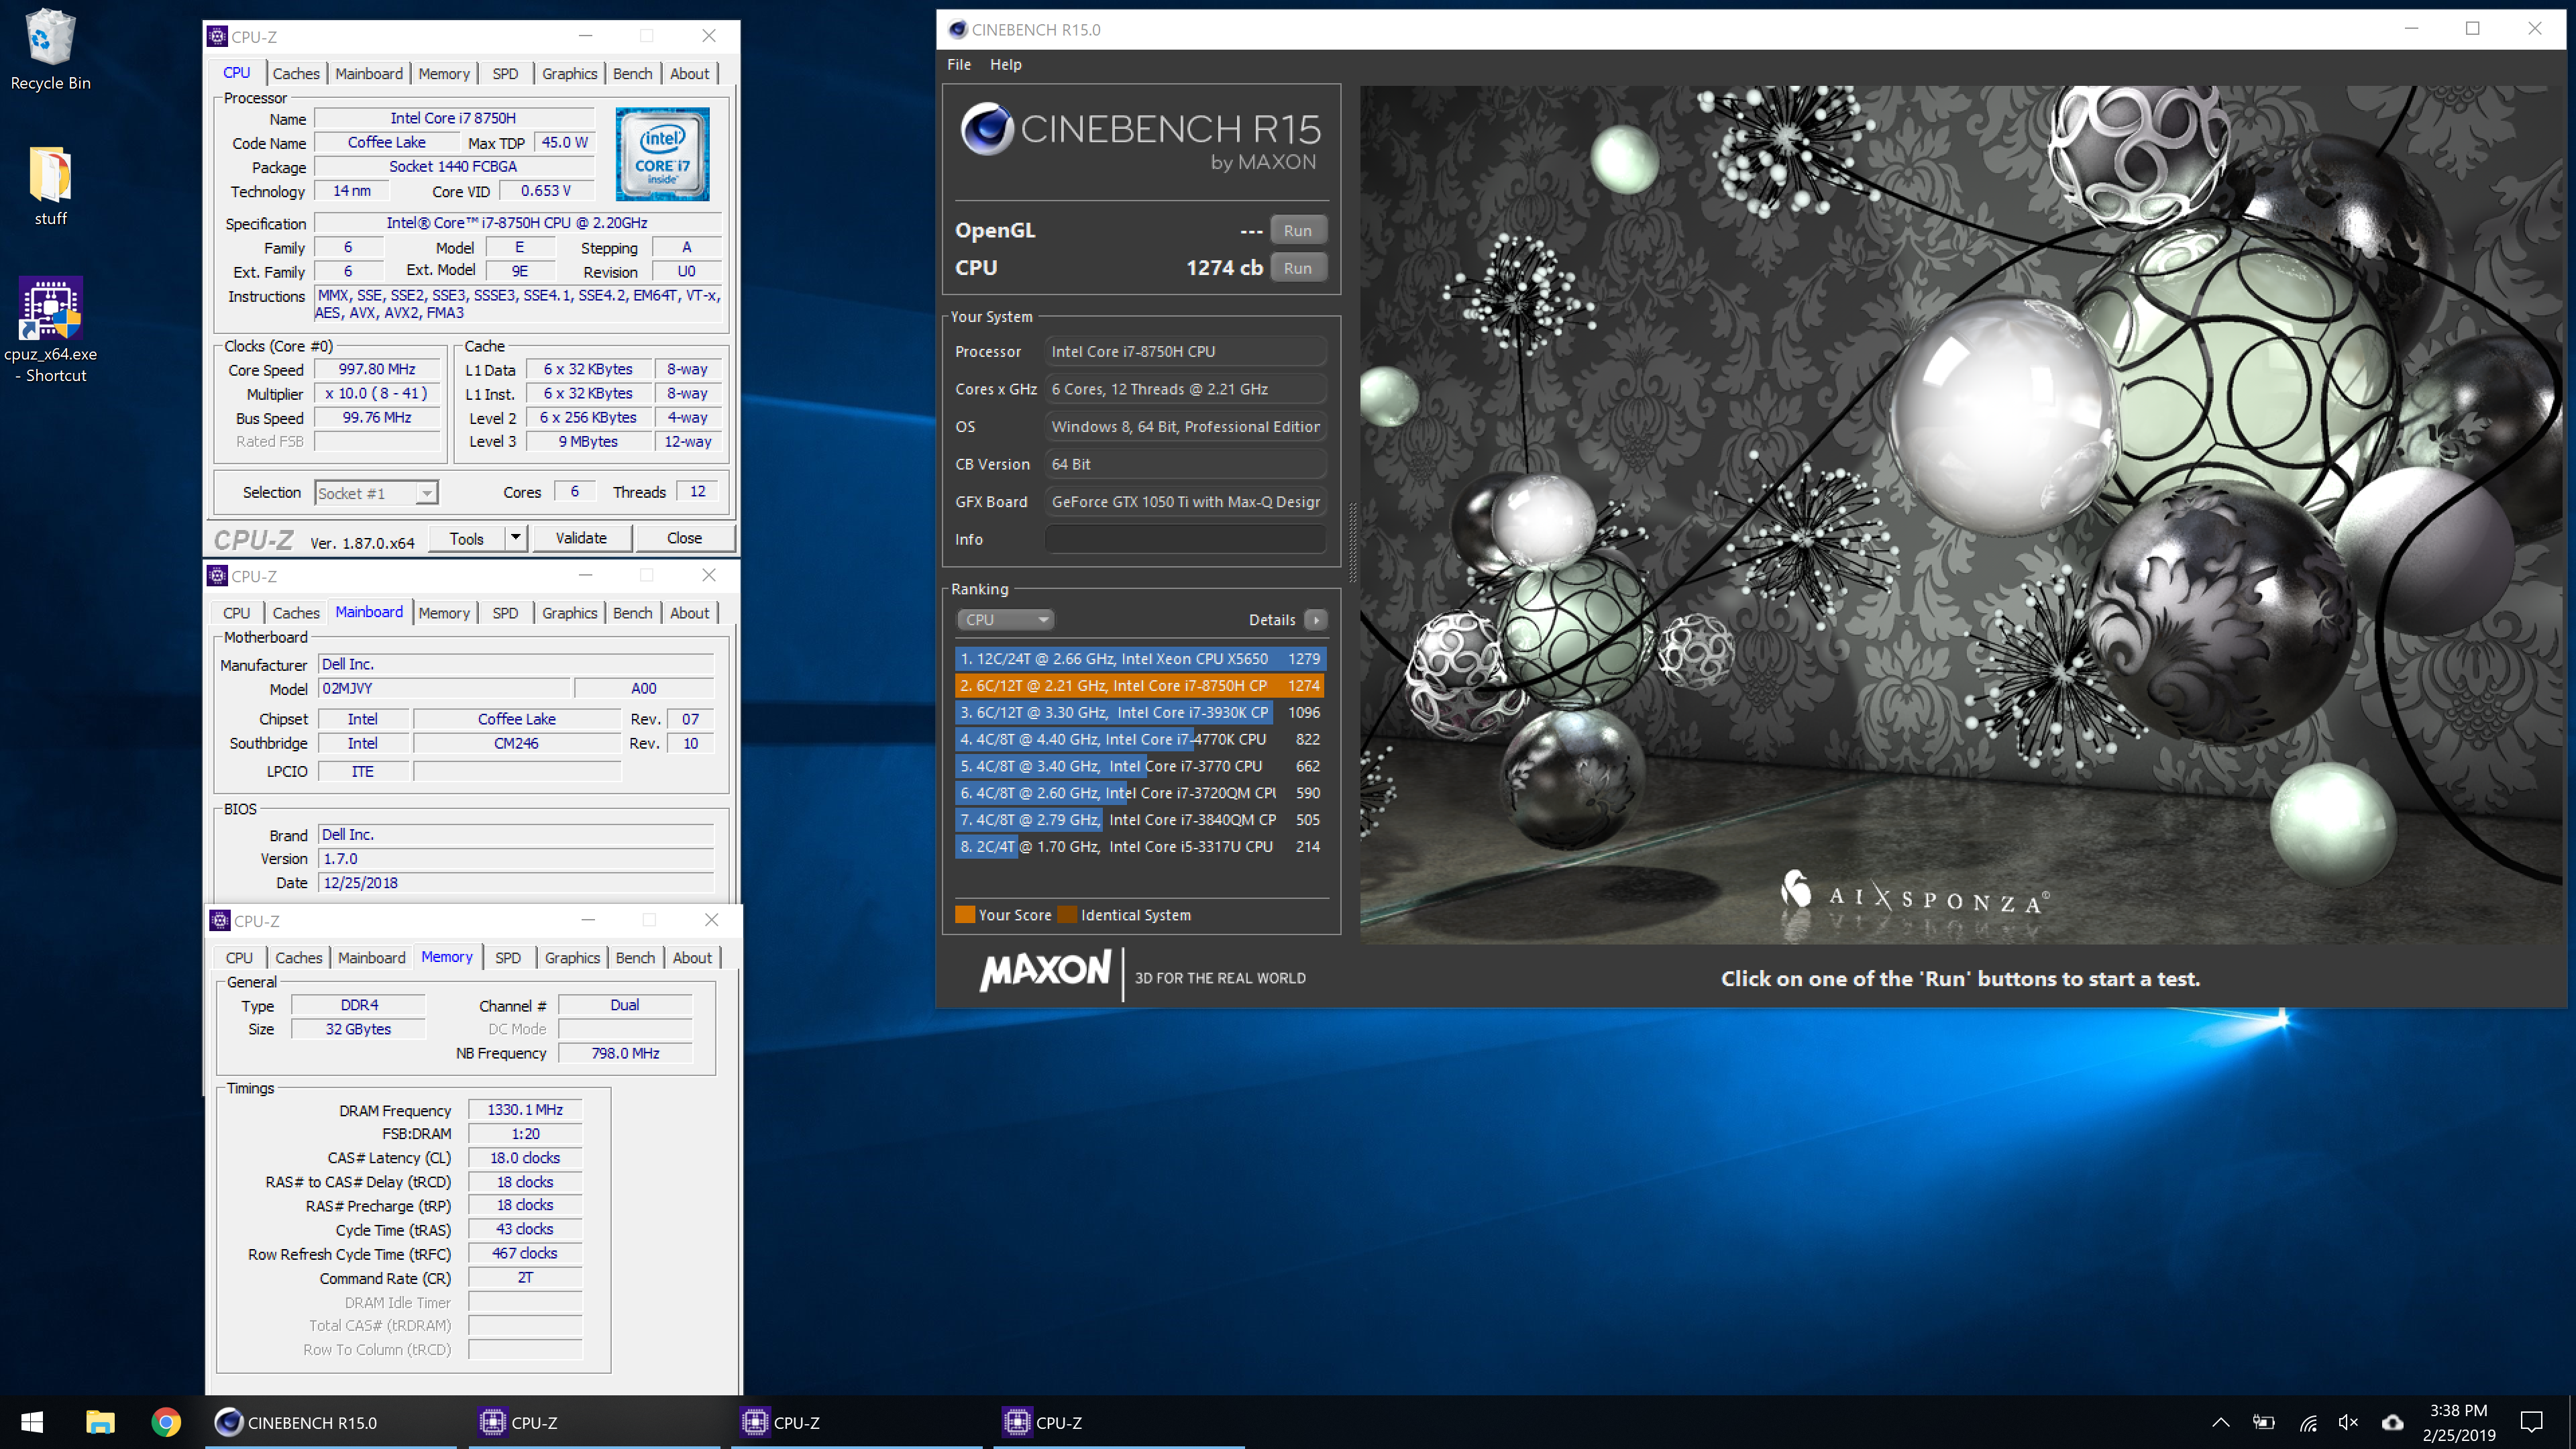Open File Explorer from taskbar

point(100,1422)
